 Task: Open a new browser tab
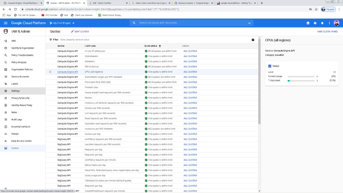262,3
